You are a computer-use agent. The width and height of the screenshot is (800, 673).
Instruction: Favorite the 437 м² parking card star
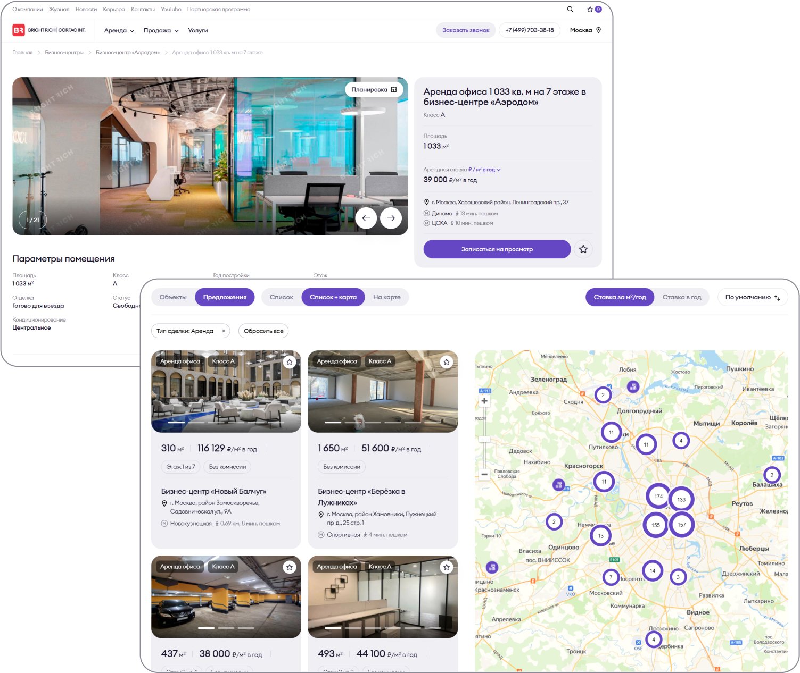click(x=290, y=567)
